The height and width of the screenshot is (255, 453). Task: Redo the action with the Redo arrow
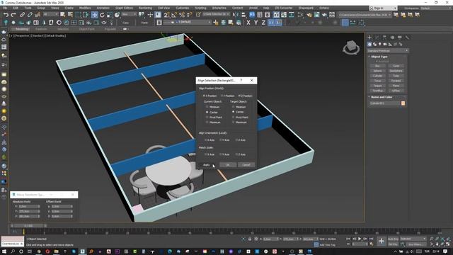(13, 15)
